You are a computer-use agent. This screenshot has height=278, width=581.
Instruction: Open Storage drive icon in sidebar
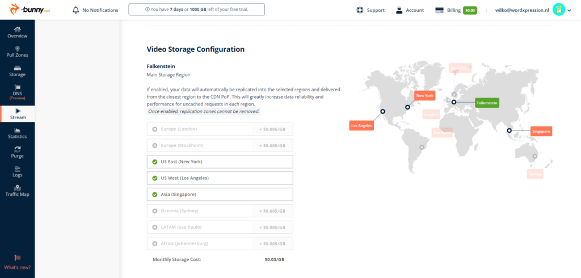[18, 68]
